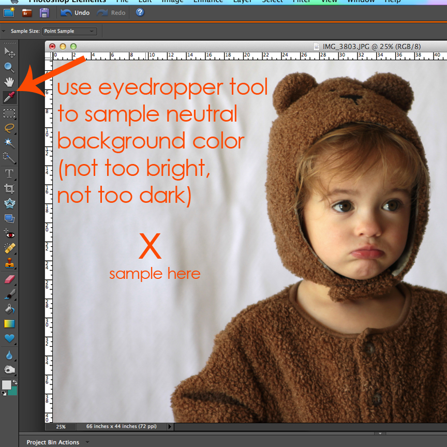Select the Type text tool

tap(9, 174)
